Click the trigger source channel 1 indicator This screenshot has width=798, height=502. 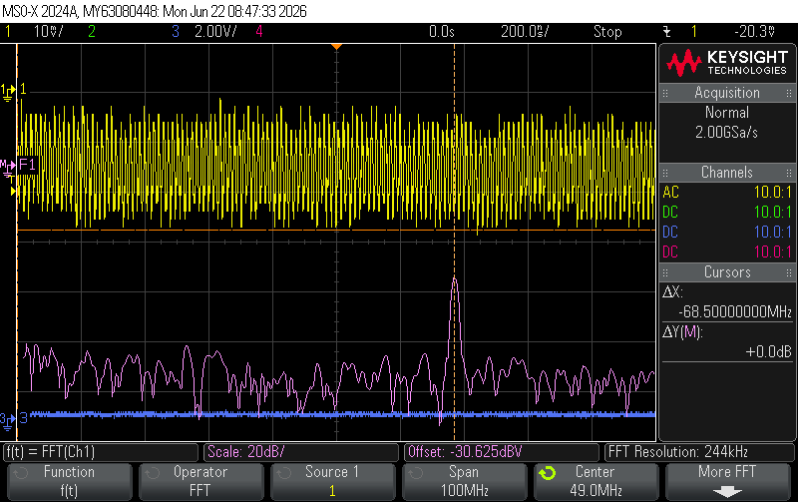click(693, 32)
